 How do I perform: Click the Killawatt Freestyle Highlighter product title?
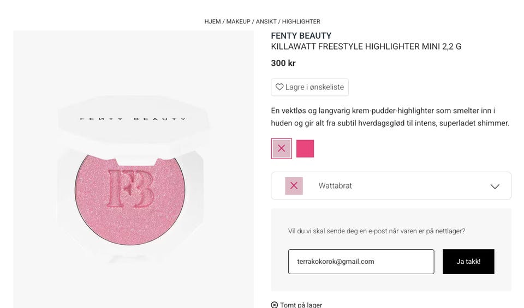pos(366,47)
